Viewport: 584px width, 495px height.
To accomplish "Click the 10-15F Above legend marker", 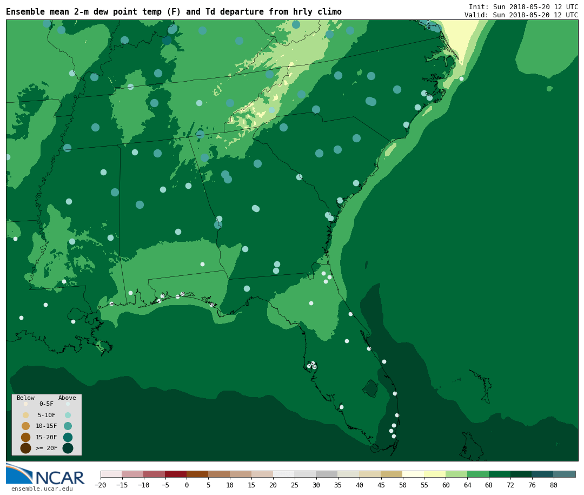I will click(x=68, y=426).
